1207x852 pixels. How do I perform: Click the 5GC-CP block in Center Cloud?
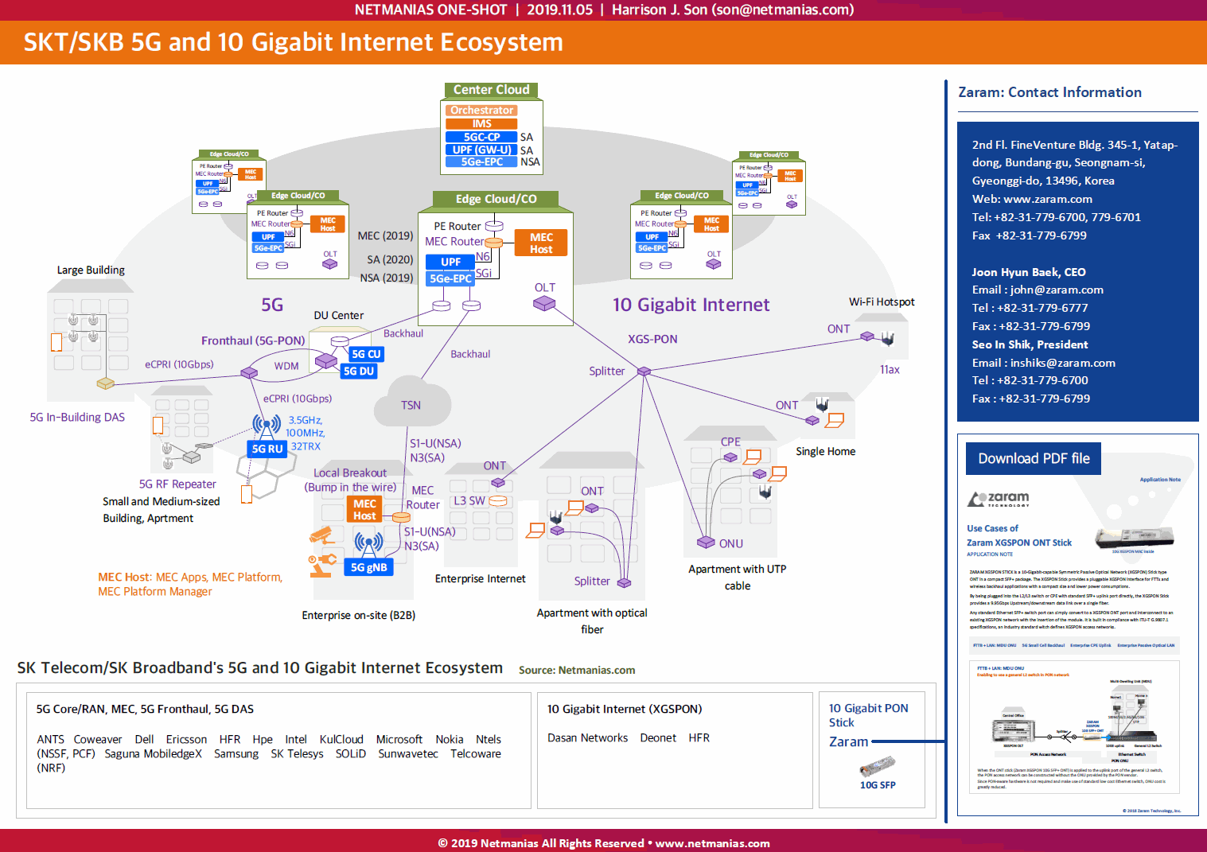tap(481, 137)
